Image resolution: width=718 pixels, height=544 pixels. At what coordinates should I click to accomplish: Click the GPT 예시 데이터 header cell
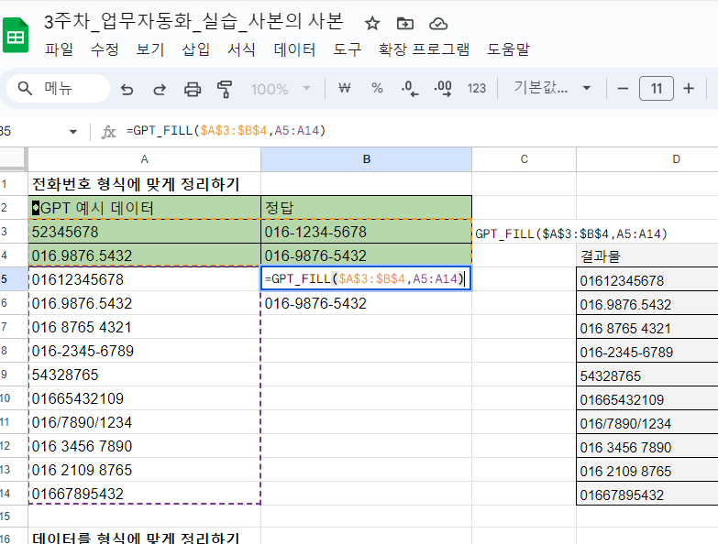pyautogui.click(x=144, y=208)
